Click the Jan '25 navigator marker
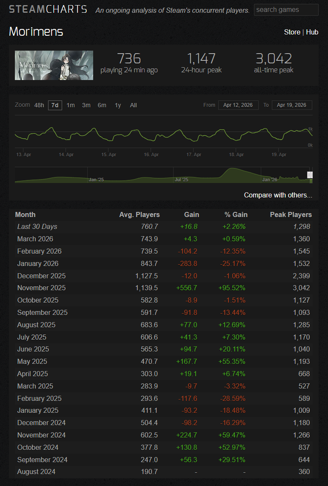This screenshot has width=328, height=486. (x=96, y=180)
